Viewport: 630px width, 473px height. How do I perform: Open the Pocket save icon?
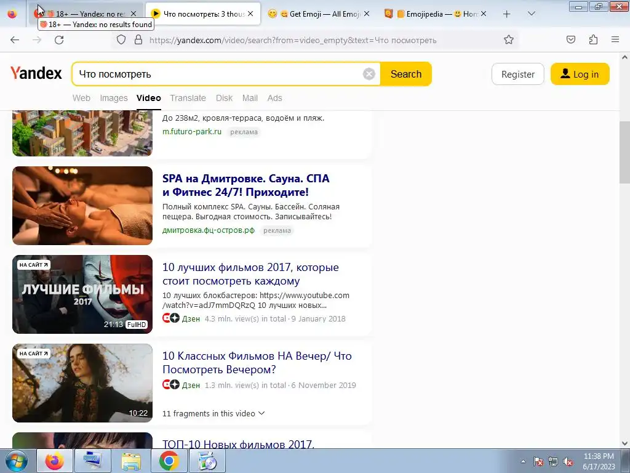[570, 40]
